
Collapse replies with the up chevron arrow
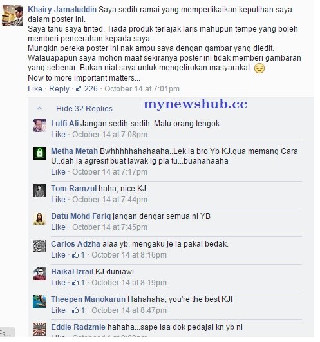(39, 108)
